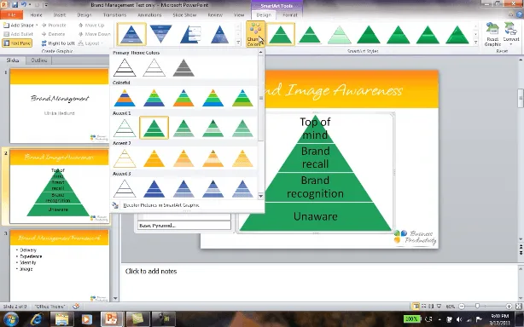Open the Layout dropdown in Create Graphic
524x327 pixels.
[90, 43]
